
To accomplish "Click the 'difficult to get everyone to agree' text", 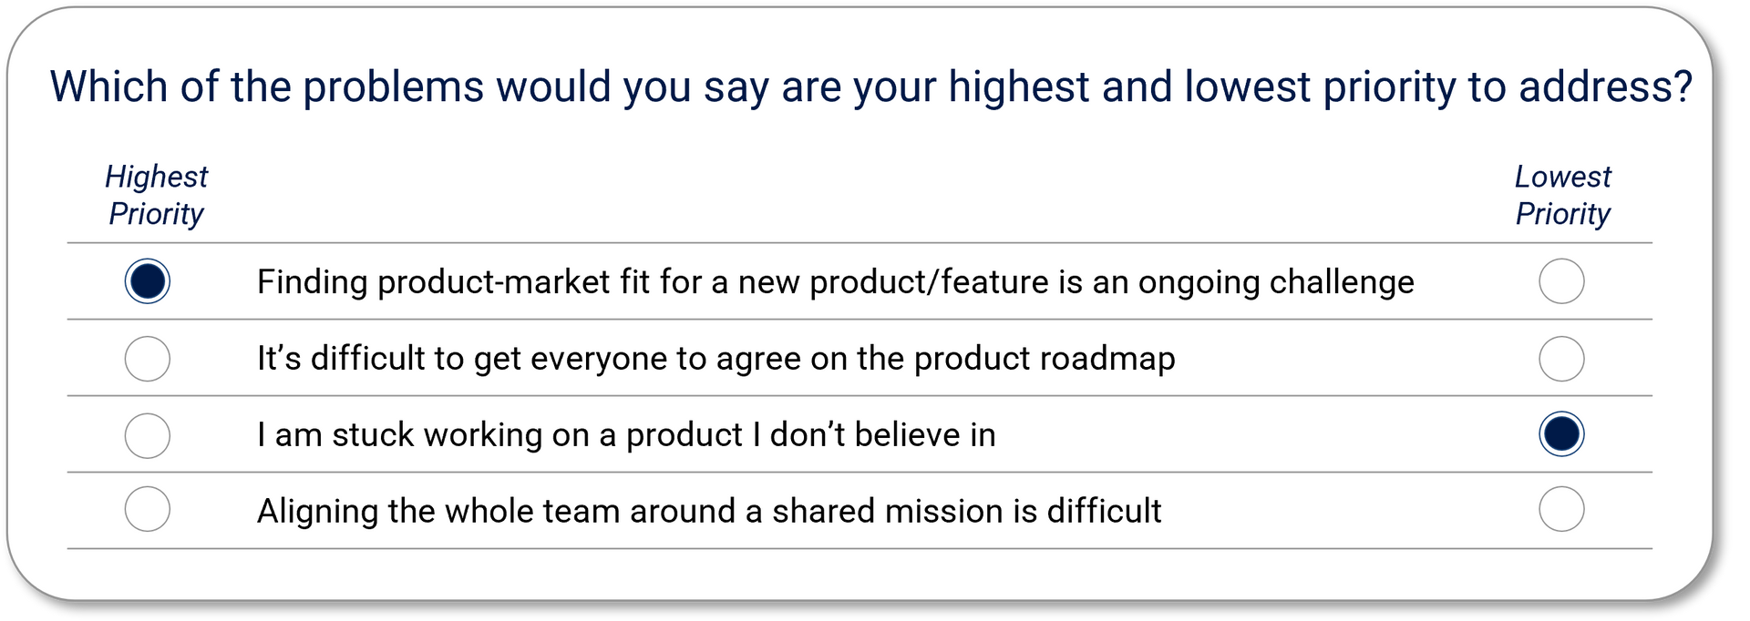I will [715, 359].
